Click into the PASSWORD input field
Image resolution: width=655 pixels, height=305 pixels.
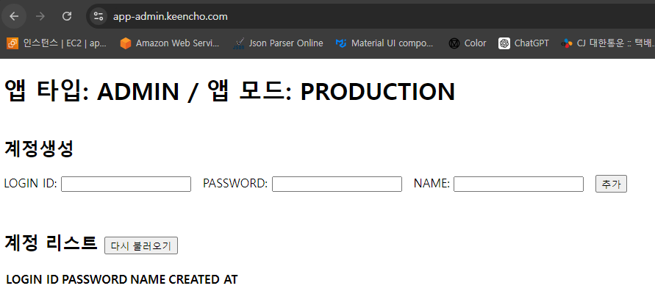pos(337,184)
